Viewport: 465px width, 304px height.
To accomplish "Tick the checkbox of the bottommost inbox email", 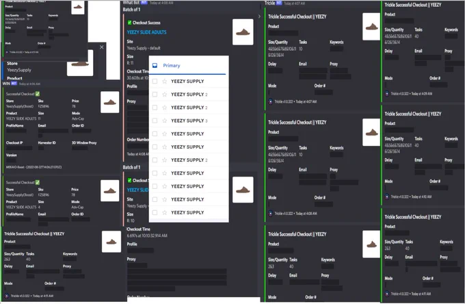I will [x=155, y=212].
